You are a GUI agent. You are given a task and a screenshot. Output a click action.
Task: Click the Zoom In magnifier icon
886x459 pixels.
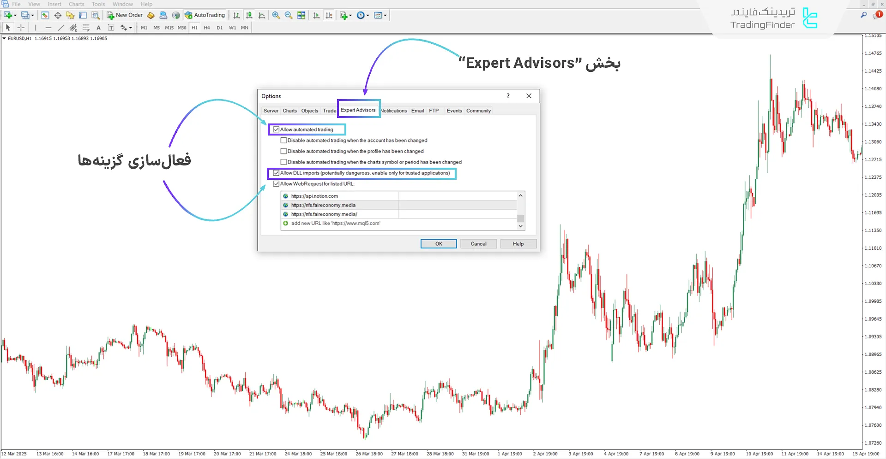coord(276,15)
